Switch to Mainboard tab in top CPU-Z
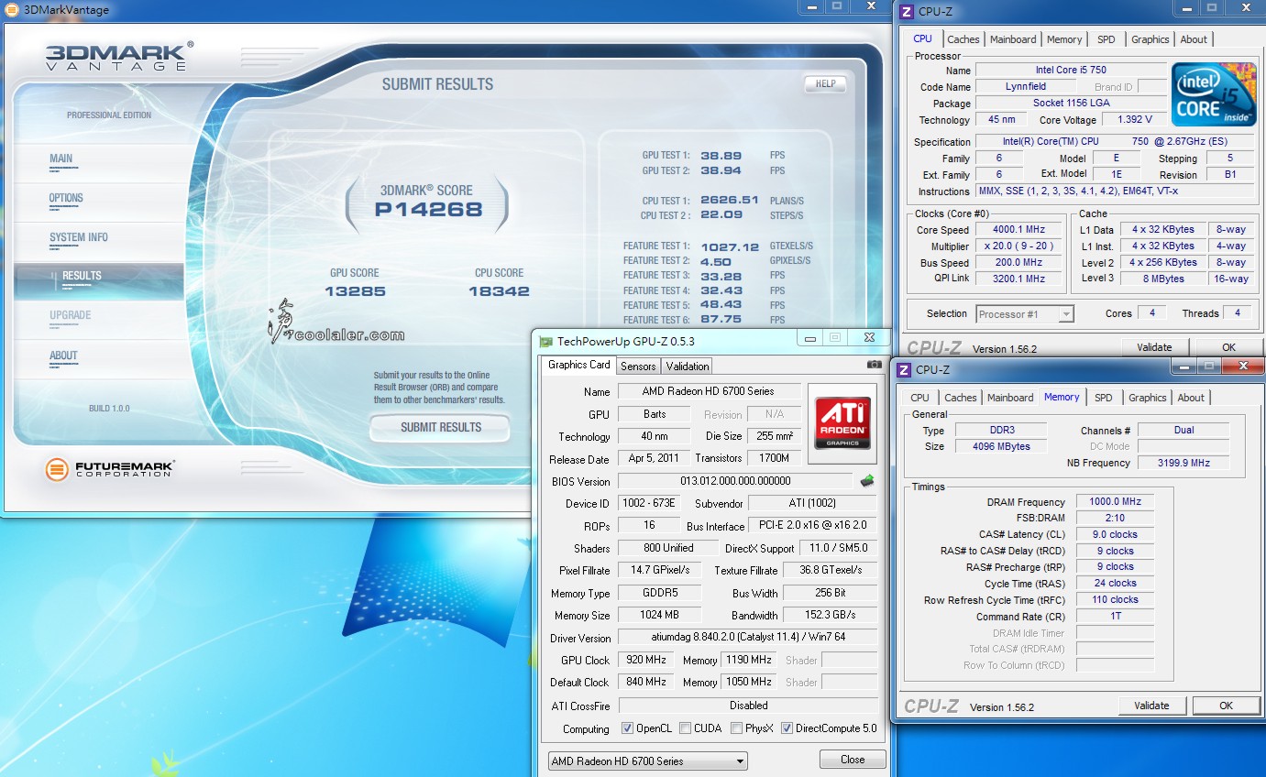 pyautogui.click(x=1013, y=39)
